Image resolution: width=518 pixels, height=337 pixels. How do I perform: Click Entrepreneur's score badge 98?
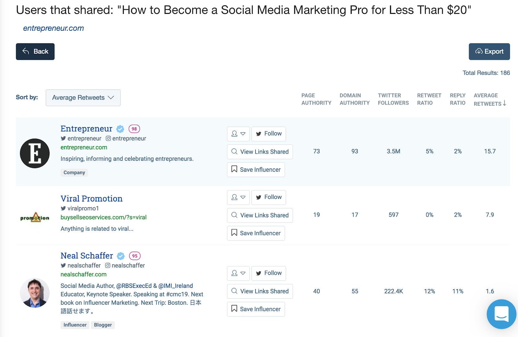point(134,129)
